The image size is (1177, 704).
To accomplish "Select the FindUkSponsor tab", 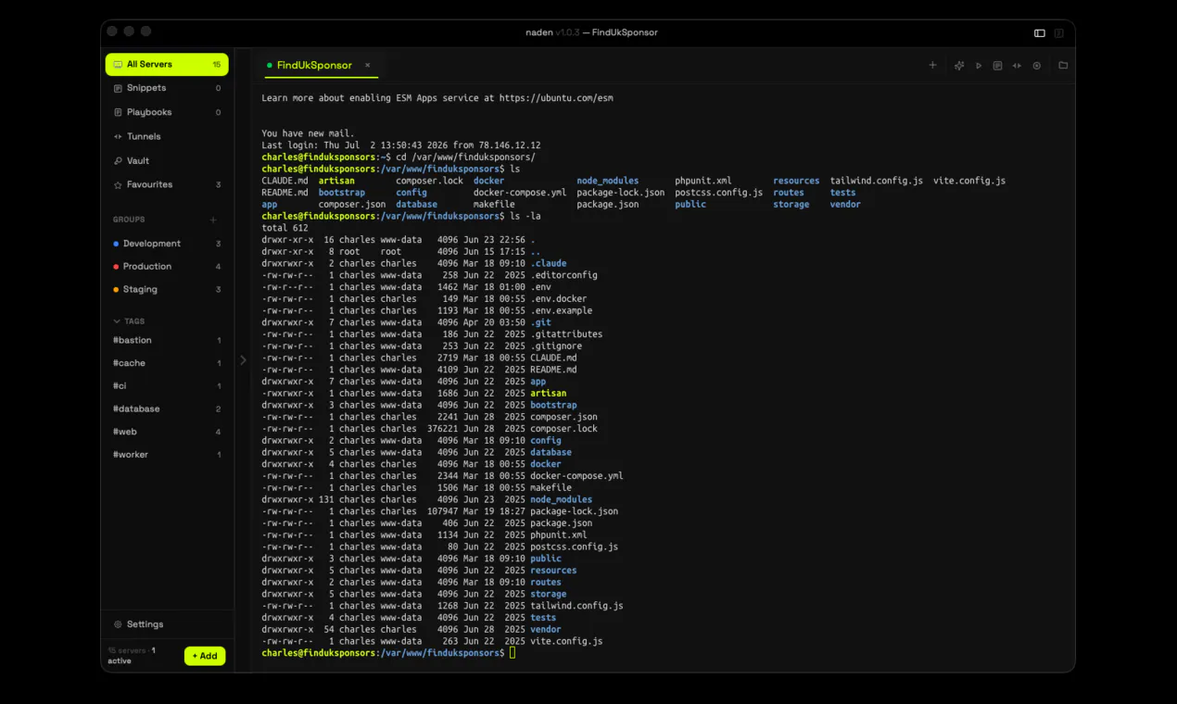I will tap(314, 65).
